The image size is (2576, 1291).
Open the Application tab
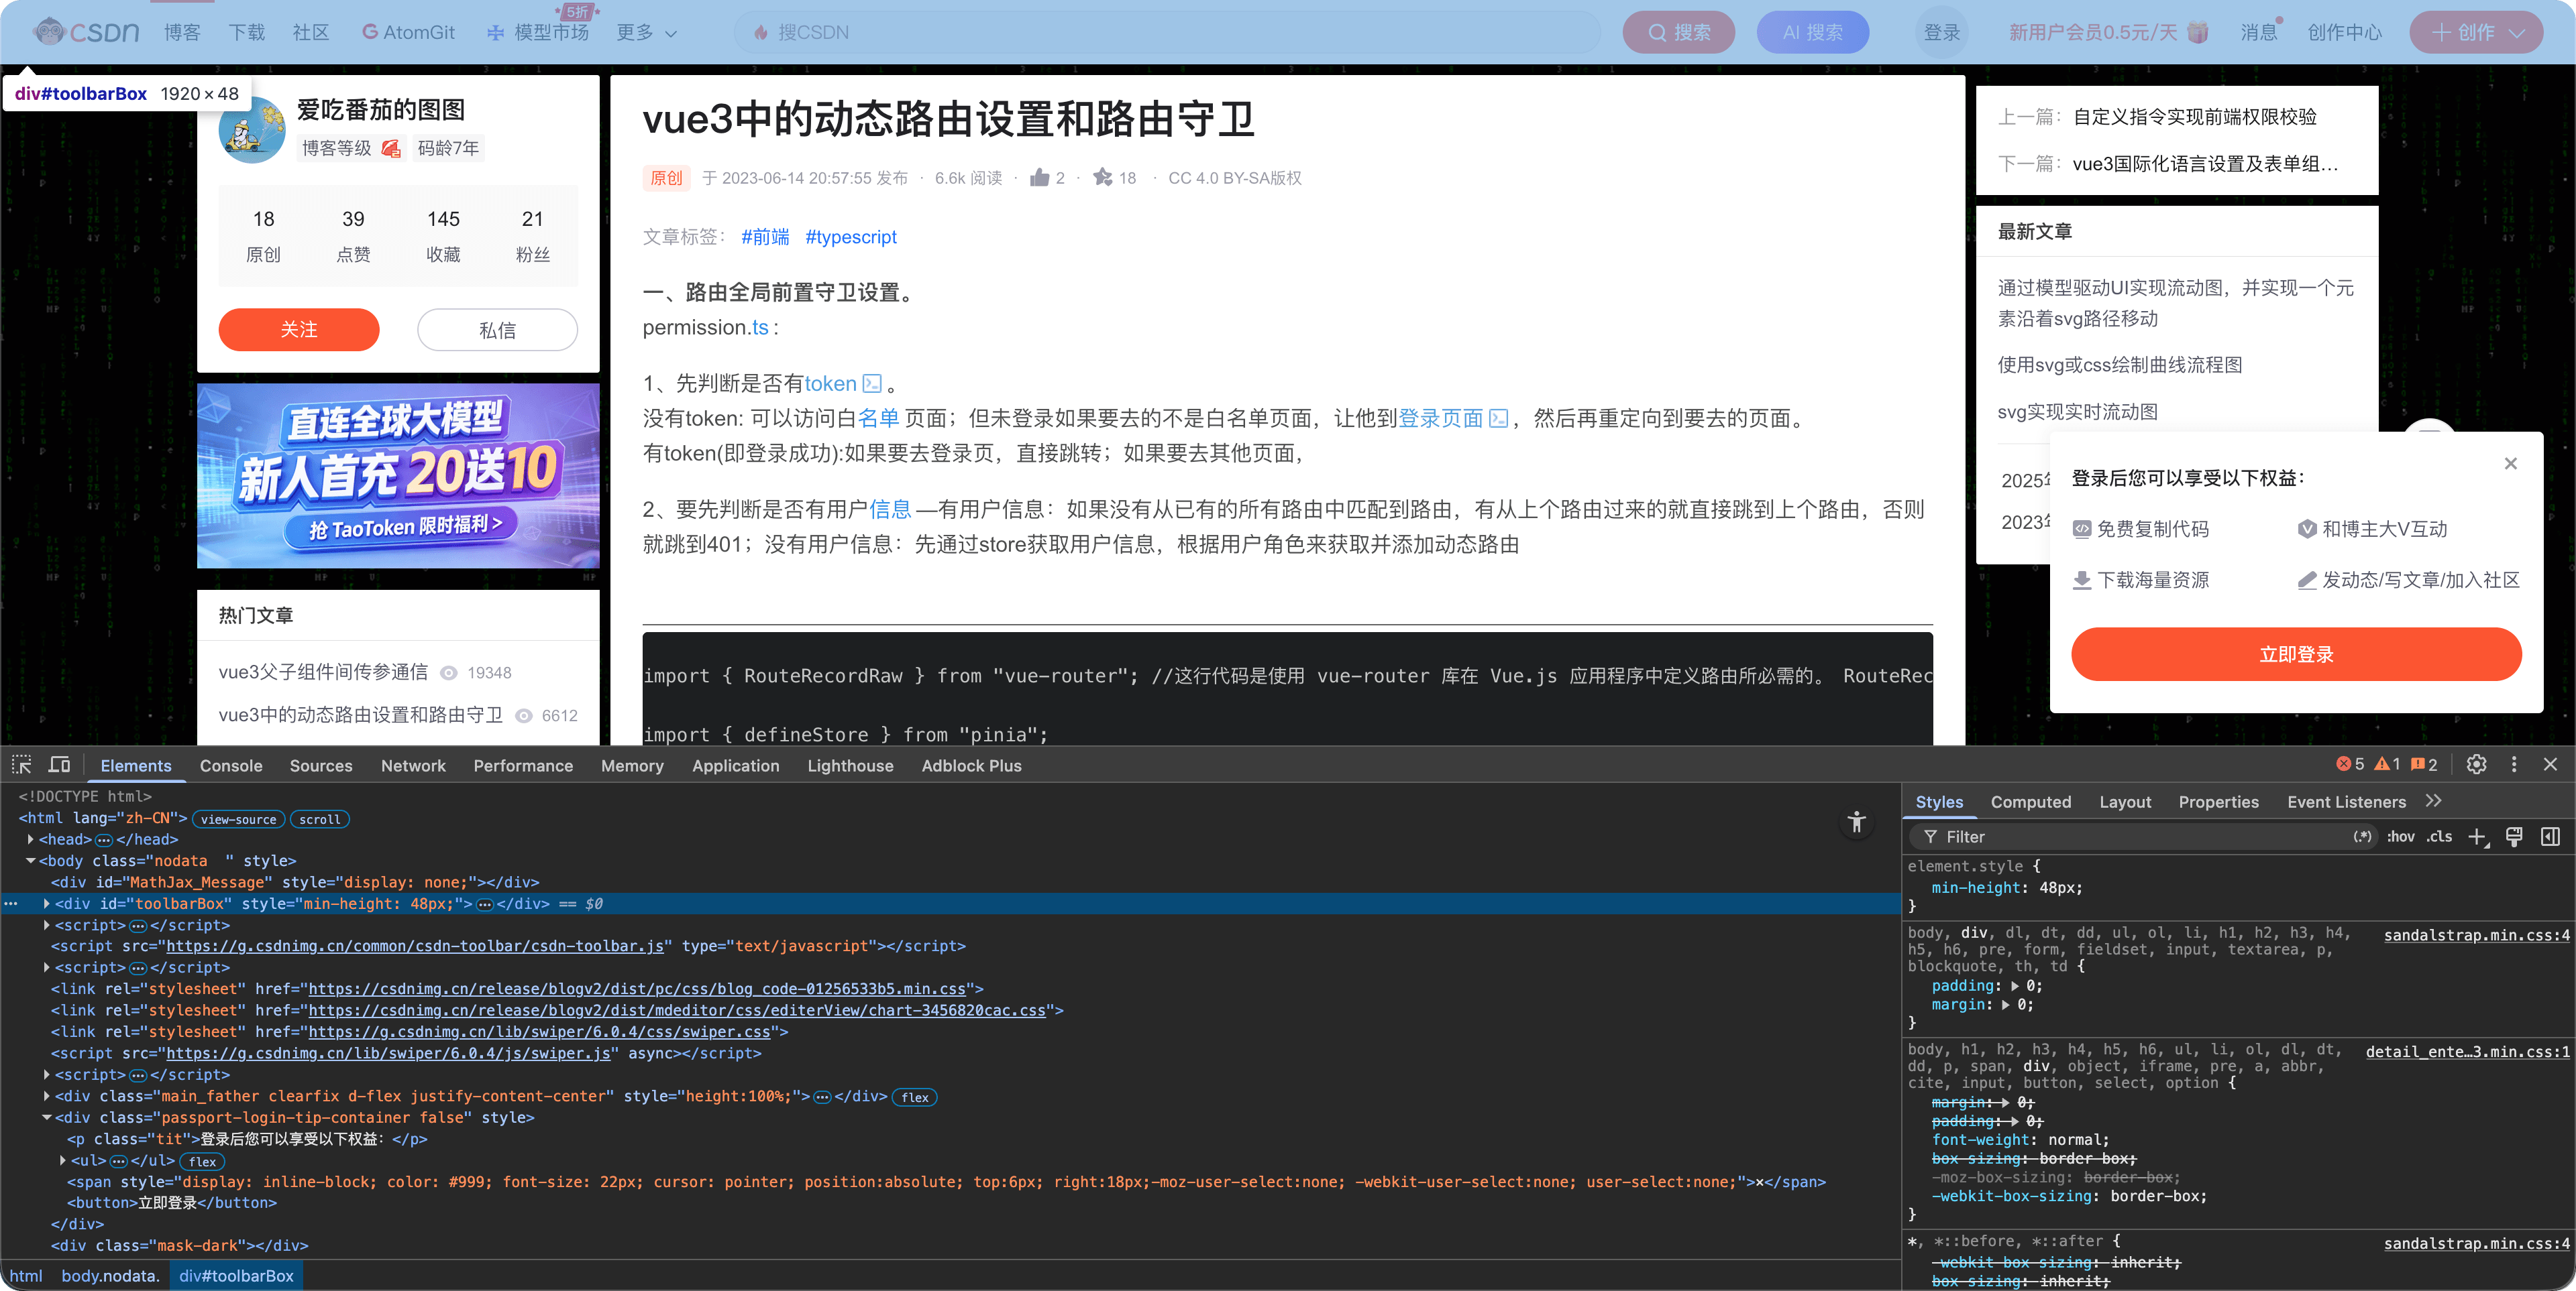pos(735,765)
